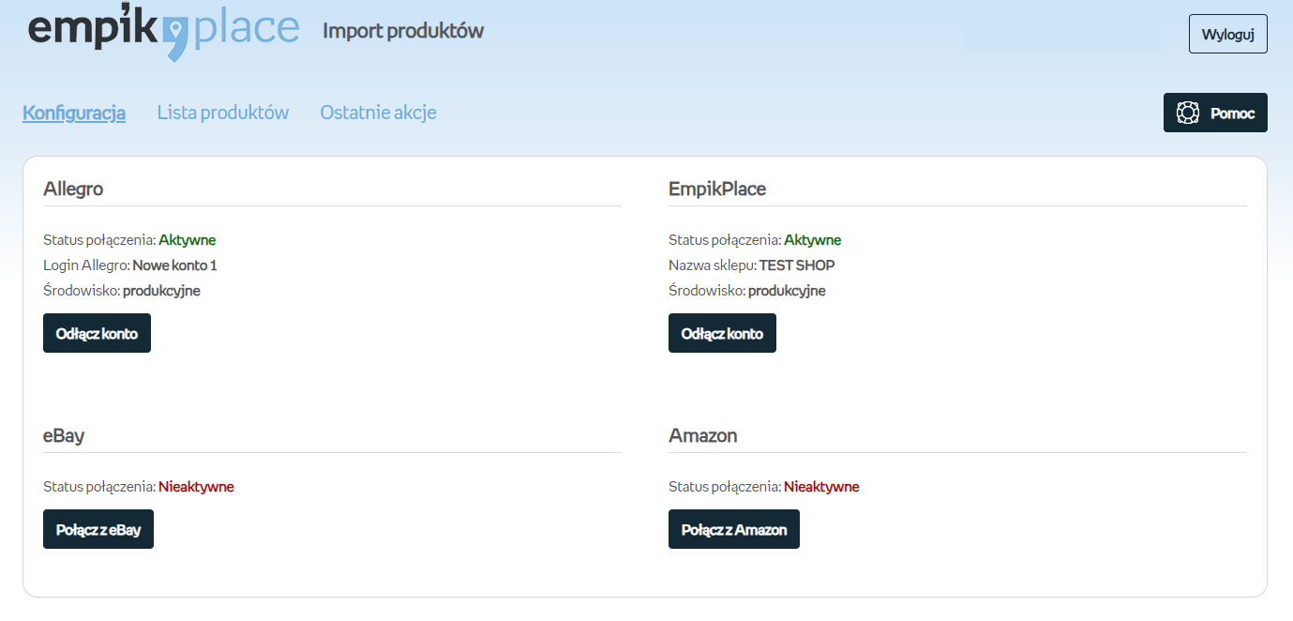Click the EmpikPlace section heading
This screenshot has height=621, width=1293.
pos(717,189)
